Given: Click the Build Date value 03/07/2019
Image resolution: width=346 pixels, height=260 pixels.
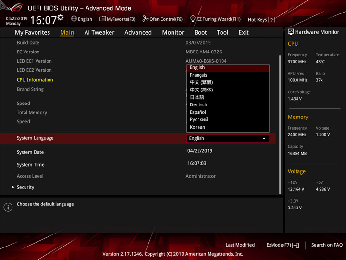Looking at the screenshot, I should [x=198, y=43].
